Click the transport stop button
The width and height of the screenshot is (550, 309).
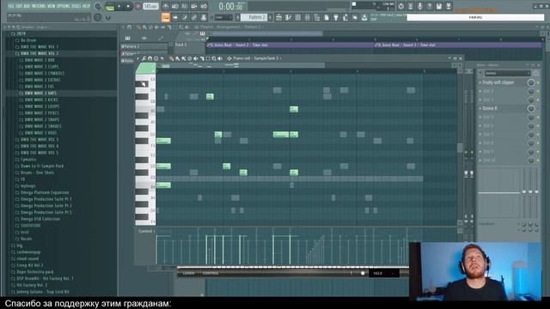click(x=128, y=6)
